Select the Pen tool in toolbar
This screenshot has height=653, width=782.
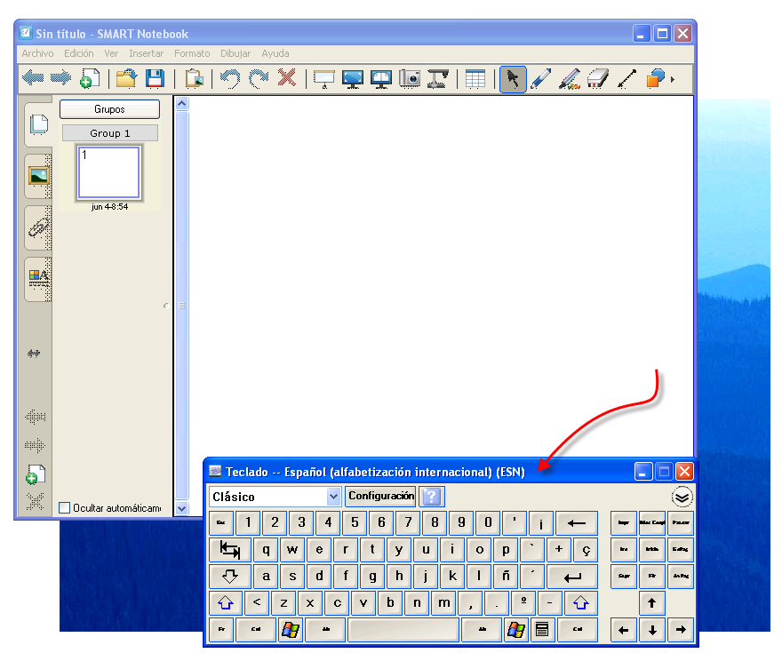coord(540,78)
